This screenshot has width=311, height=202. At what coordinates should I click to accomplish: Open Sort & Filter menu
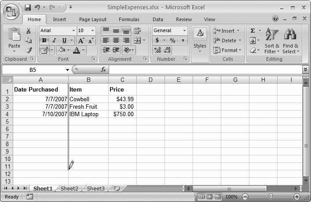coord(272,40)
